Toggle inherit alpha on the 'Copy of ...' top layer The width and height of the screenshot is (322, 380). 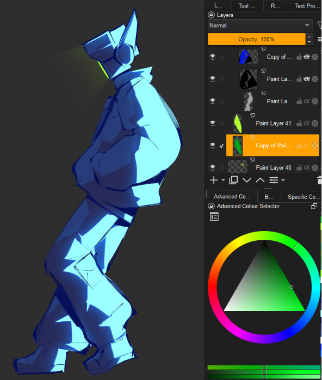[307, 57]
